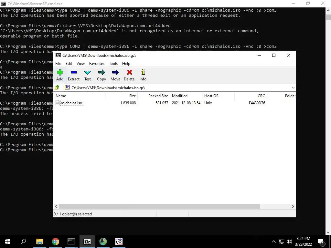Extract the archive with the Extract button
331x248 pixels.
point(74,75)
